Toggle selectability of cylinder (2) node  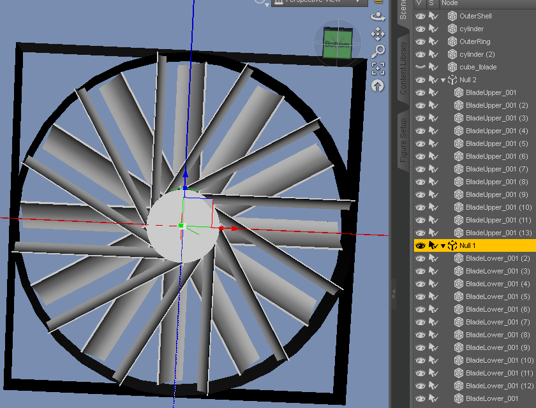433,54
